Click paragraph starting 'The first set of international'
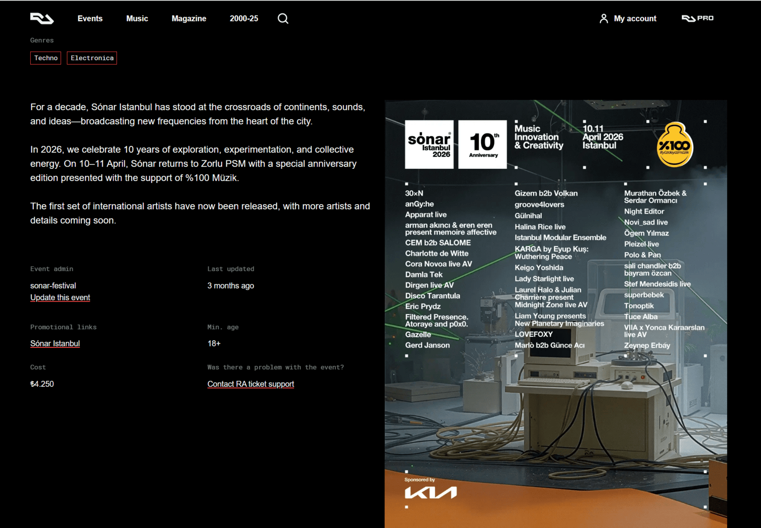This screenshot has height=528, width=761. click(x=200, y=213)
